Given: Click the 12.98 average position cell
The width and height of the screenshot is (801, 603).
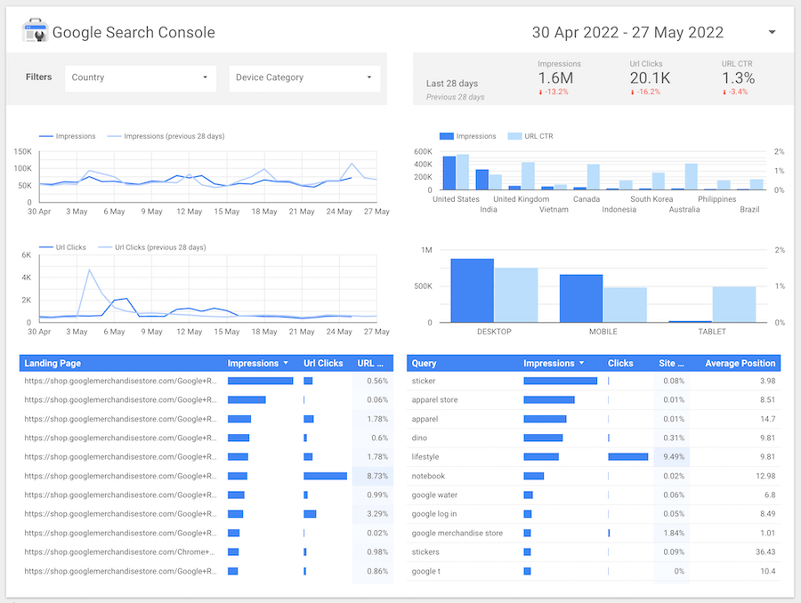Looking at the screenshot, I should (765, 476).
